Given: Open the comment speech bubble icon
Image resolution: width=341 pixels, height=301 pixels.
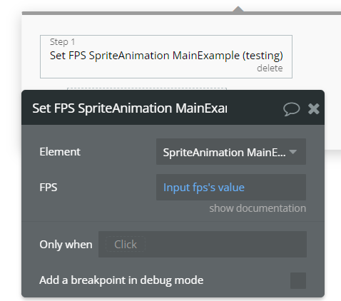Looking at the screenshot, I should click(x=291, y=109).
